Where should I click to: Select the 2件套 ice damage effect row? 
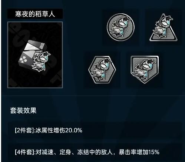click(x=95, y=130)
